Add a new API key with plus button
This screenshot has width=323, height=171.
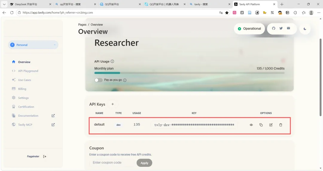tap(112, 104)
